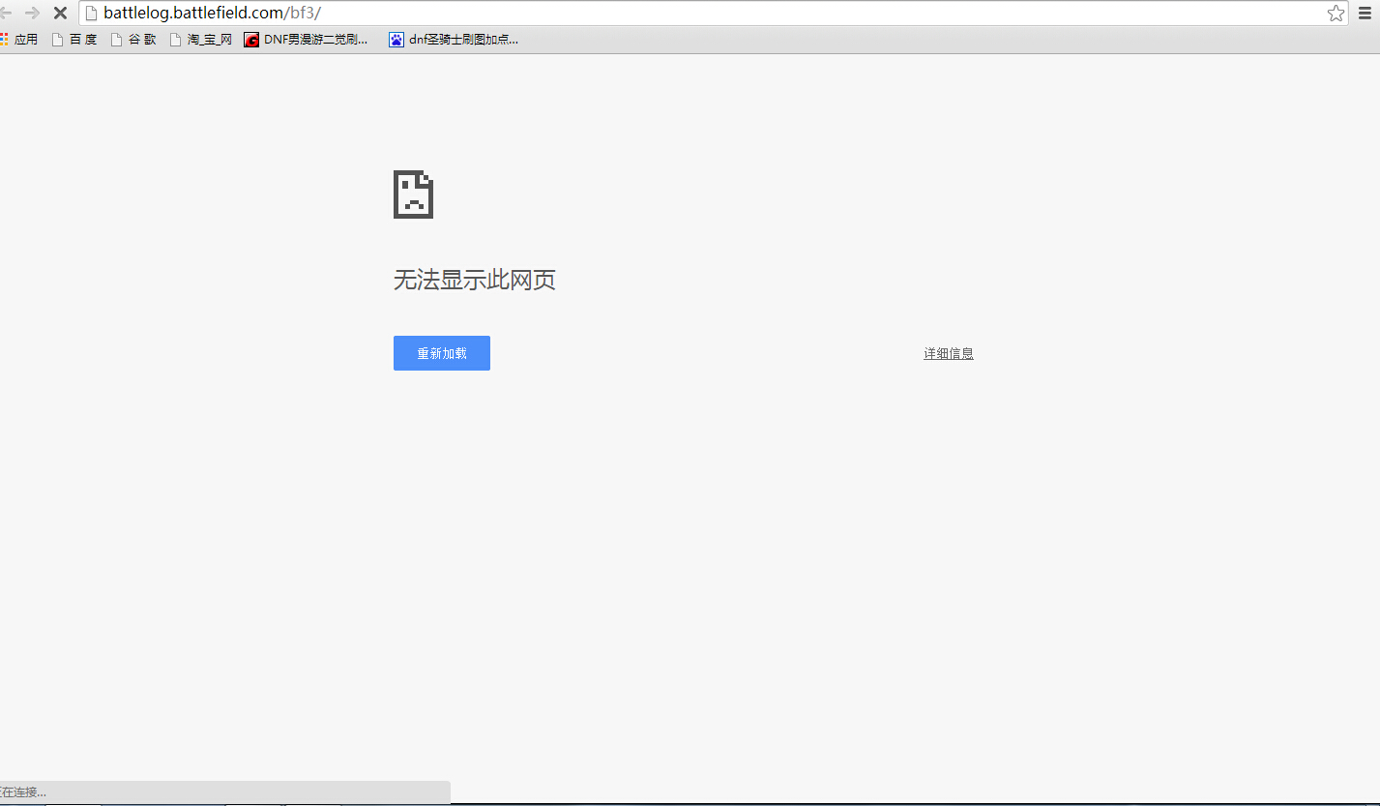Click the sad page error icon
The image size is (1380, 806).
pos(413,194)
